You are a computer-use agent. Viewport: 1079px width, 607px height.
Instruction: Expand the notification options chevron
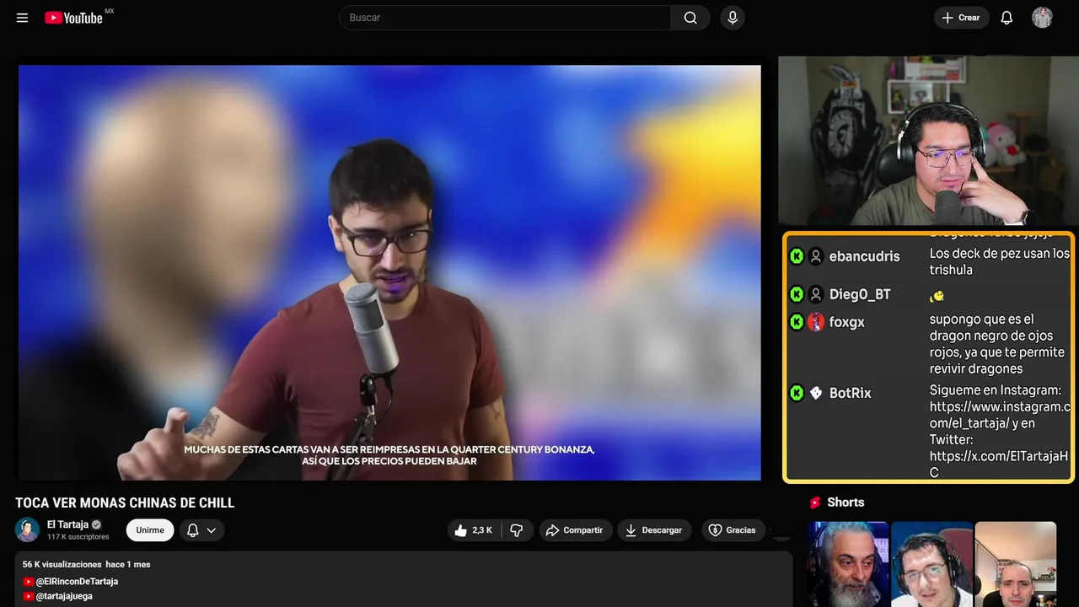[x=212, y=530]
